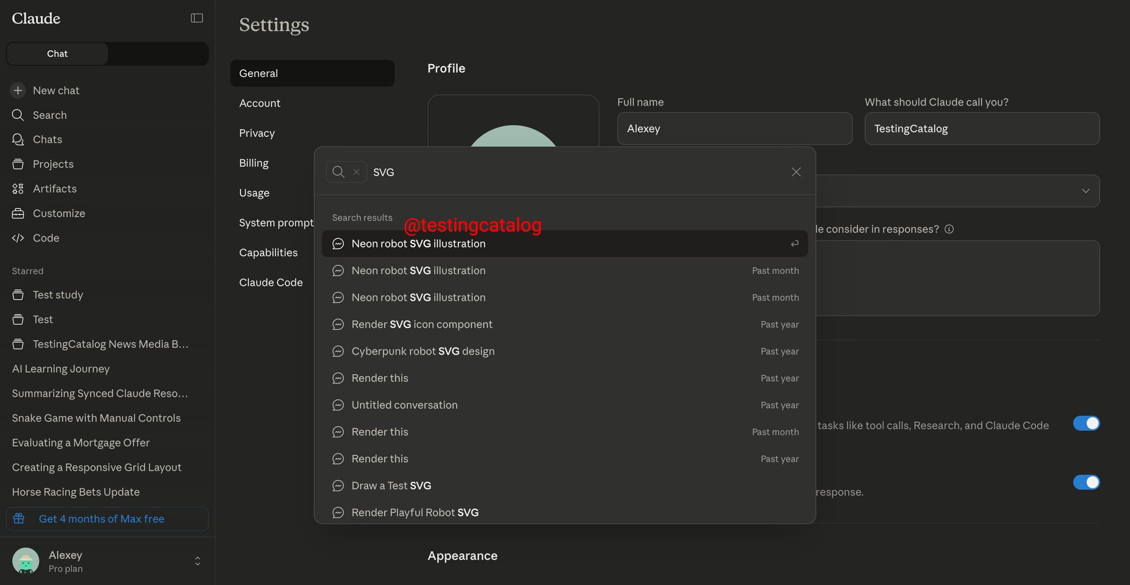The image size is (1130, 585).
Task: Open Code in the sidebar
Action: coord(107,238)
